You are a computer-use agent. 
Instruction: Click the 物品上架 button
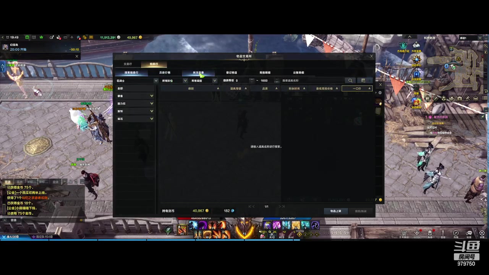336,211
